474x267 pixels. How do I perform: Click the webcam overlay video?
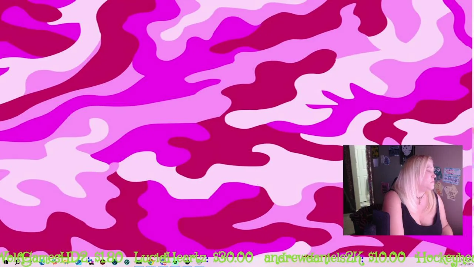(403, 190)
